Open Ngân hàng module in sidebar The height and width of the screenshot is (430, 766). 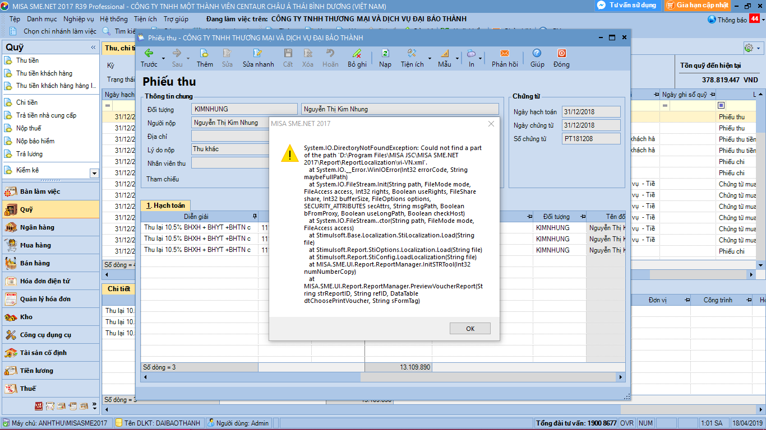(37, 227)
